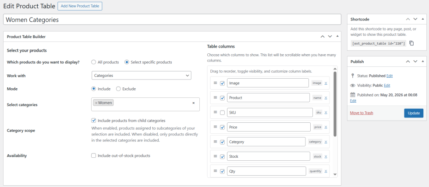Click the Category column label field
The image size is (429, 187).
[x=266, y=142]
